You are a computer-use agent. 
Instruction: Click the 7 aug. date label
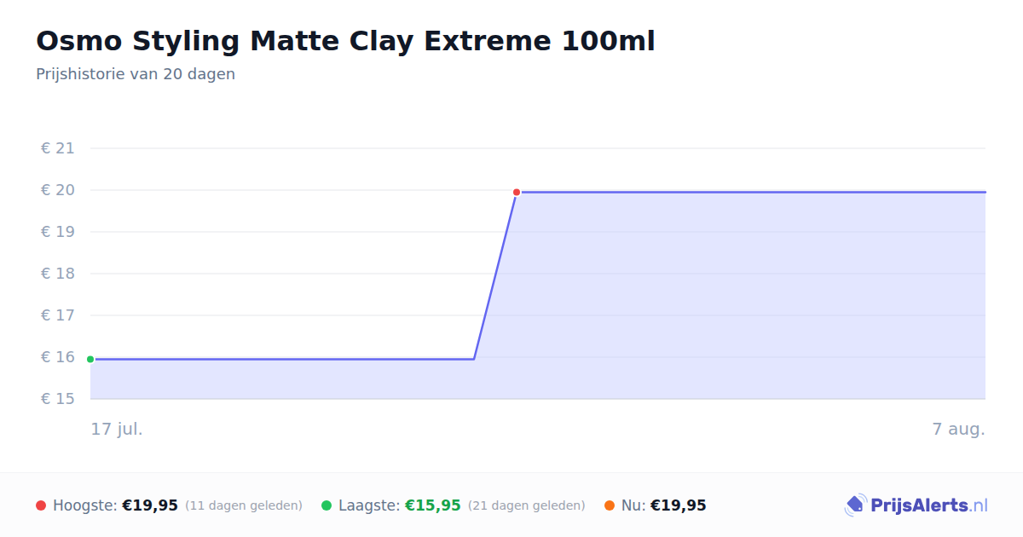point(959,429)
